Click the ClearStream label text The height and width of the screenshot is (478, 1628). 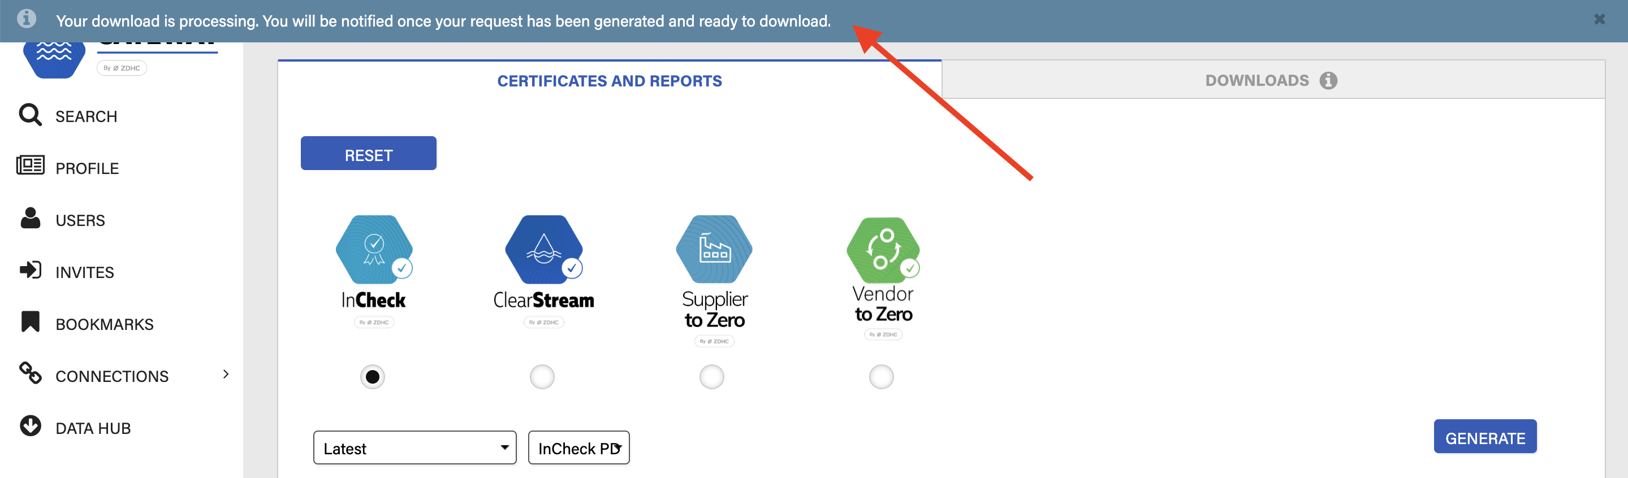click(x=543, y=300)
